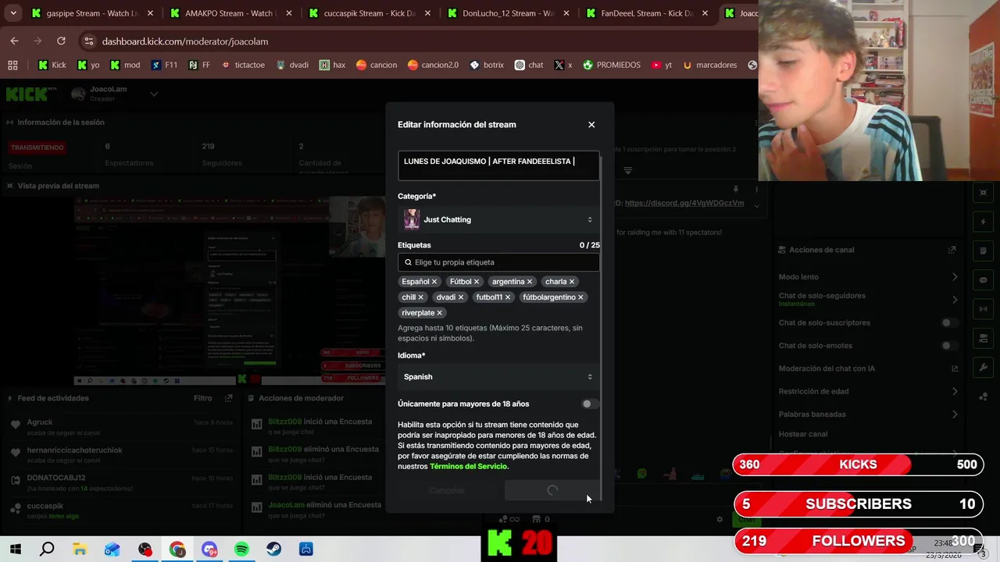Image resolution: width=1000 pixels, height=562 pixels.
Task: Collapse the pinned message with chevron
Action: 756,205
